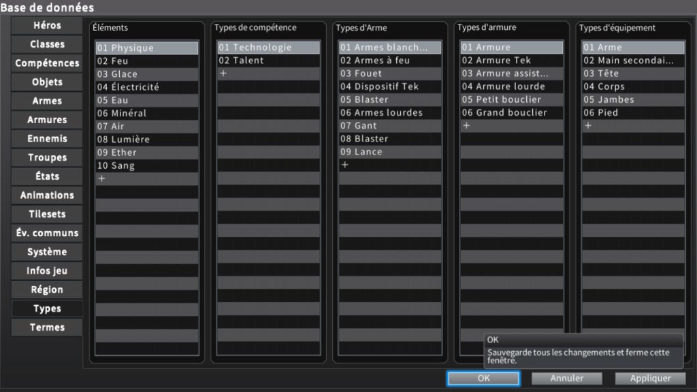Add a new element with the plus row
697x392 pixels.
click(x=147, y=179)
